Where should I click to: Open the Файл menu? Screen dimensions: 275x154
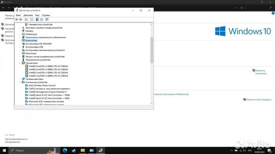[x=18, y=15]
